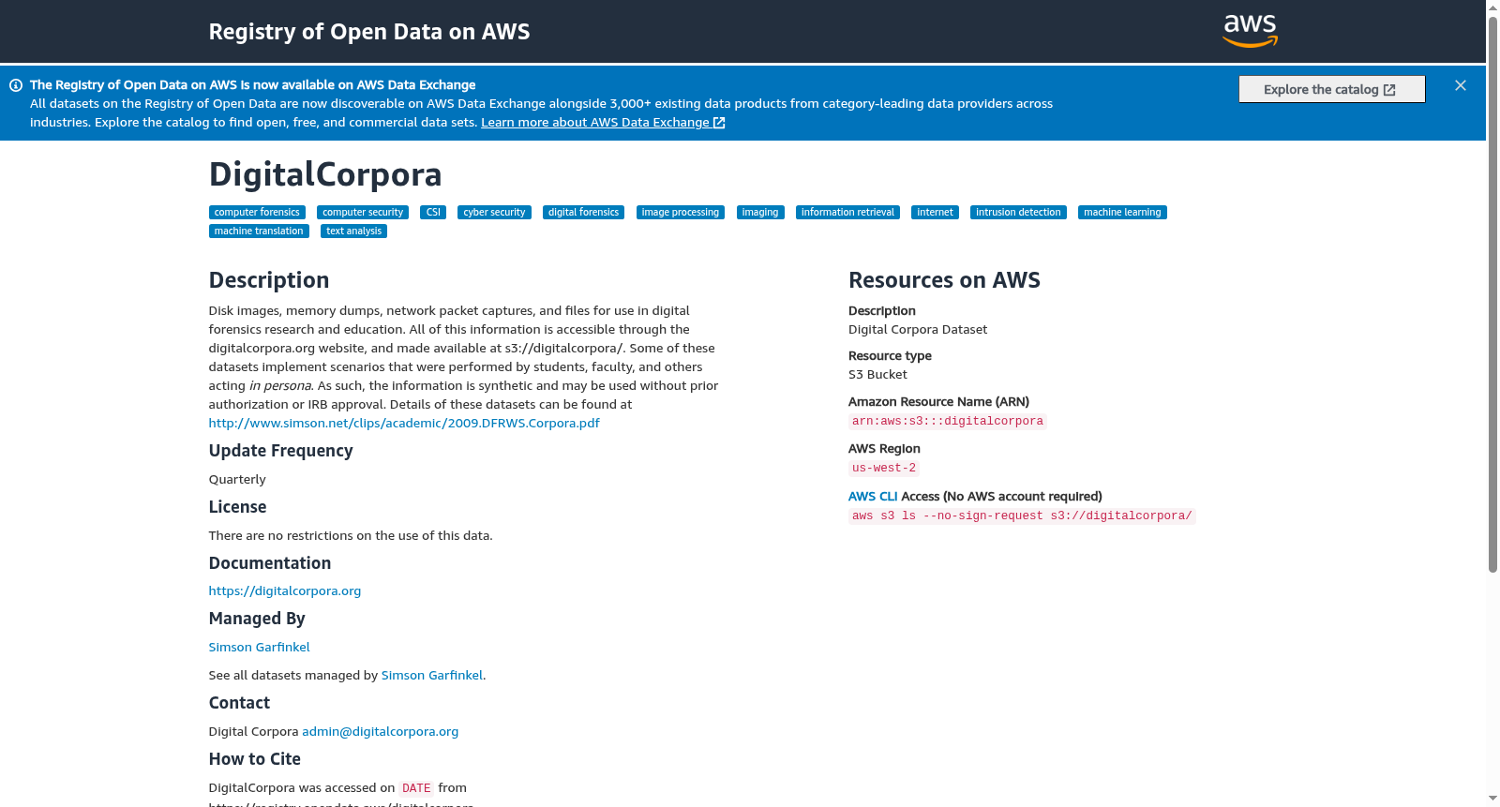Click the Digital Corpora Dataset description text
This screenshot has height=807, width=1500.
click(x=918, y=330)
